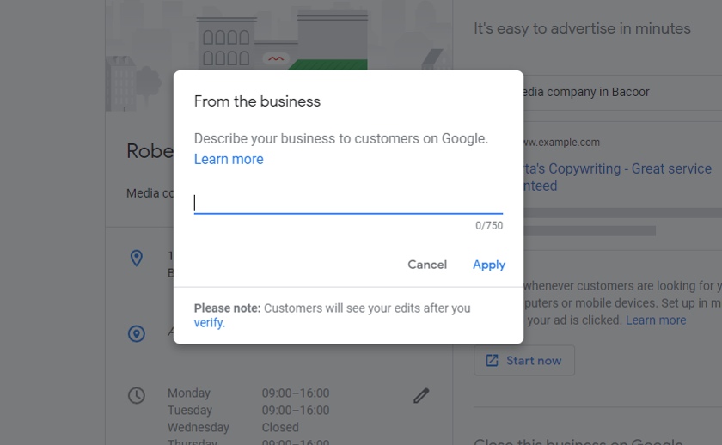Click the From the business dialog title
Viewport: 722px width, 445px height.
pyautogui.click(x=257, y=101)
